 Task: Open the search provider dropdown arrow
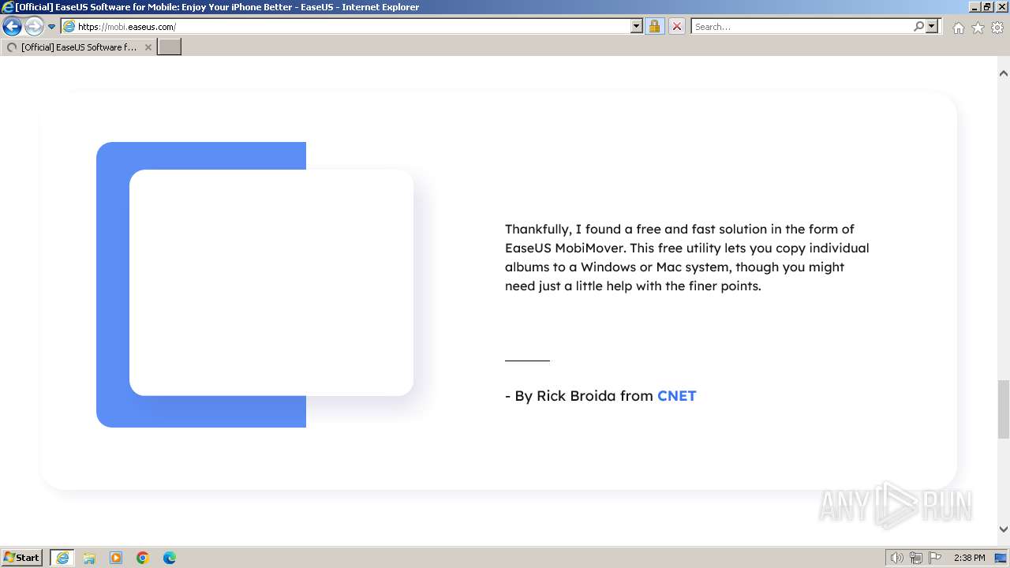[x=932, y=27]
